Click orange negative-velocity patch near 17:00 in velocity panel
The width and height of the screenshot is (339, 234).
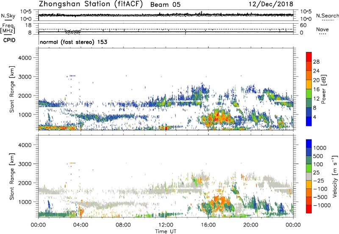pos(220,201)
